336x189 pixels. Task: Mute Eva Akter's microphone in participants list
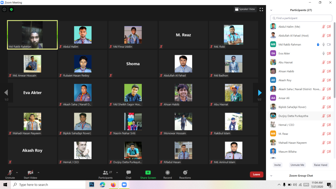(x=323, y=53)
